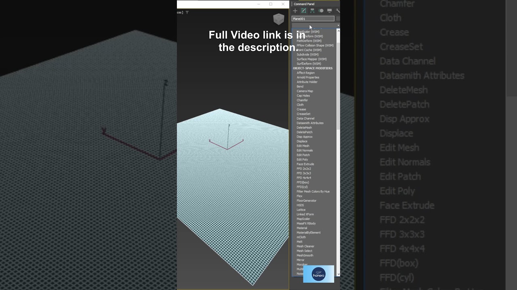Image resolution: width=517 pixels, height=290 pixels.
Task: Apply the Flex modifier
Action: (x=299, y=196)
